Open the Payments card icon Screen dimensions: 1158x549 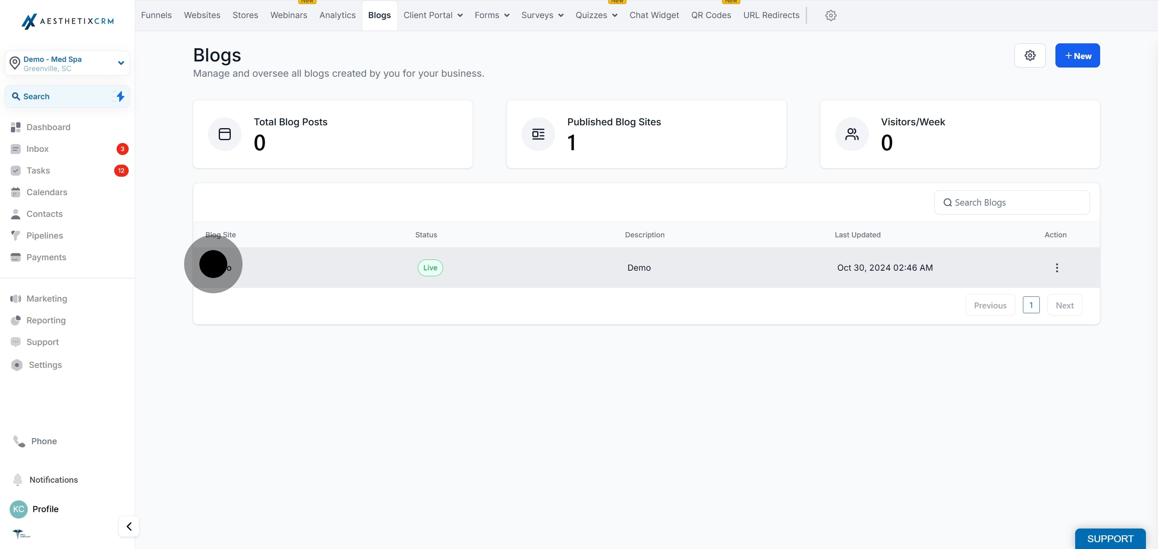point(16,257)
